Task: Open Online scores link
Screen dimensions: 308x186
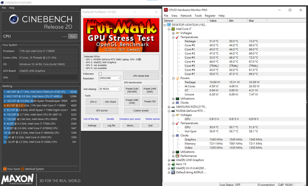Action: [x=152, y=119]
